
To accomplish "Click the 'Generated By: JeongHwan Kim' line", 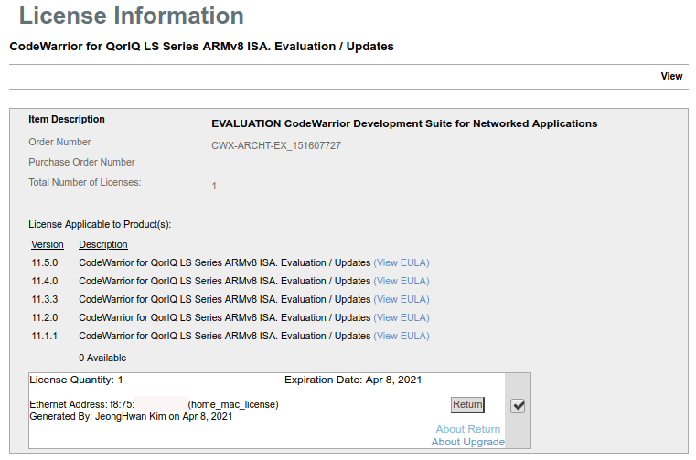I will pyautogui.click(x=131, y=416).
